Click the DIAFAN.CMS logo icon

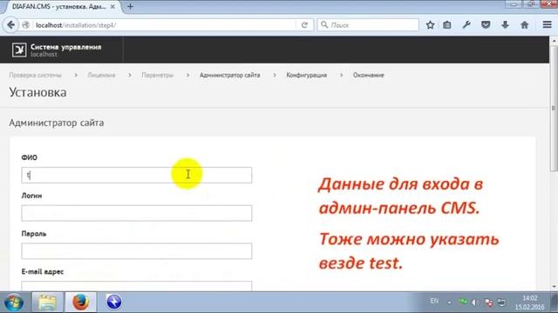click(x=19, y=50)
